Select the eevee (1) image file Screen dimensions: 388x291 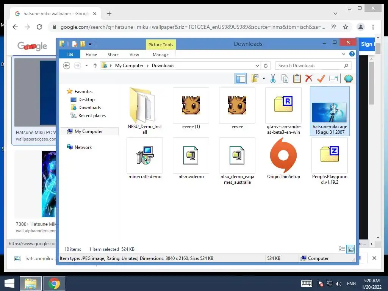click(x=191, y=108)
